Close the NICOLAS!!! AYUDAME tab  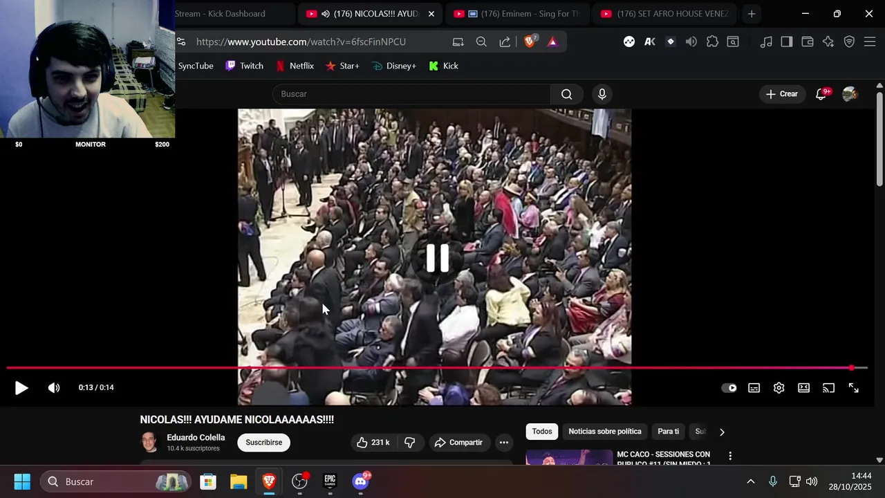(431, 14)
